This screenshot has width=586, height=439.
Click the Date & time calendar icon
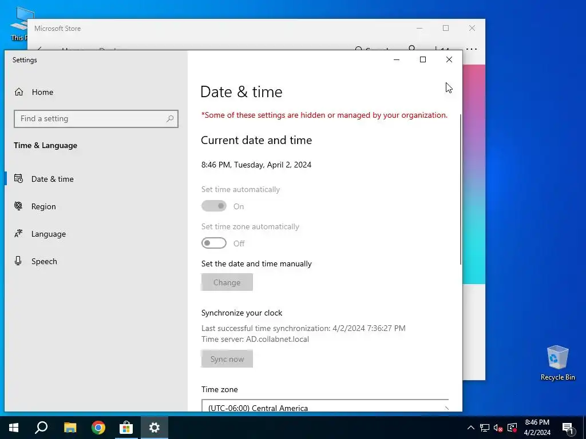click(18, 178)
